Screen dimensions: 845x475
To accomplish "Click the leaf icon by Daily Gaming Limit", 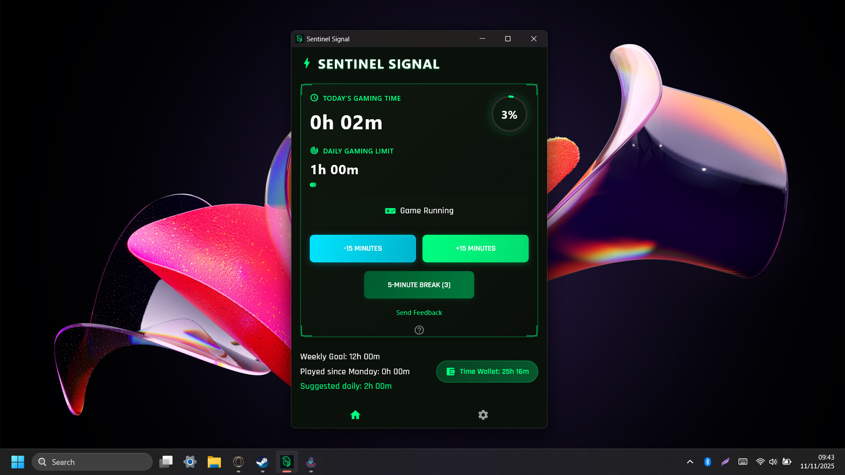I will pyautogui.click(x=314, y=150).
